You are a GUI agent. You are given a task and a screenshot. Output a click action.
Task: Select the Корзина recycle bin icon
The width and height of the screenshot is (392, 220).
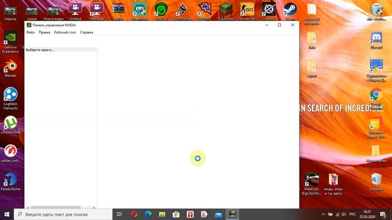tap(376, 182)
